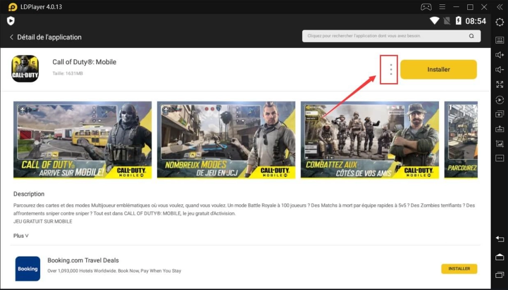Install Call of Duty: Mobile

coord(439,69)
